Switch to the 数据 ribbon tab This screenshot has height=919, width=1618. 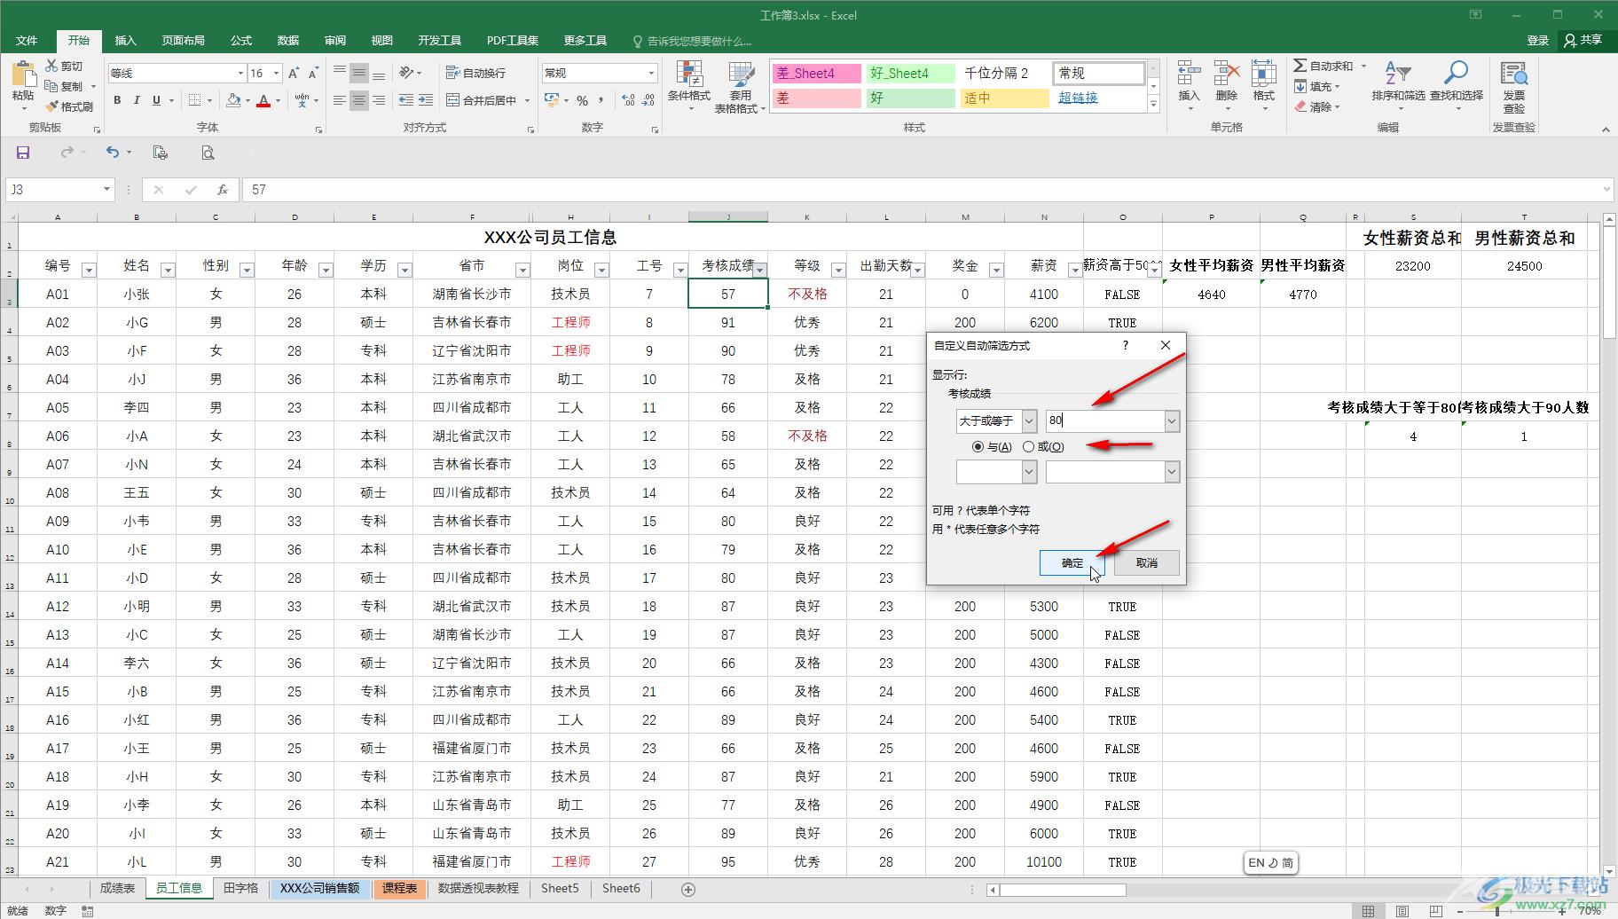(287, 41)
